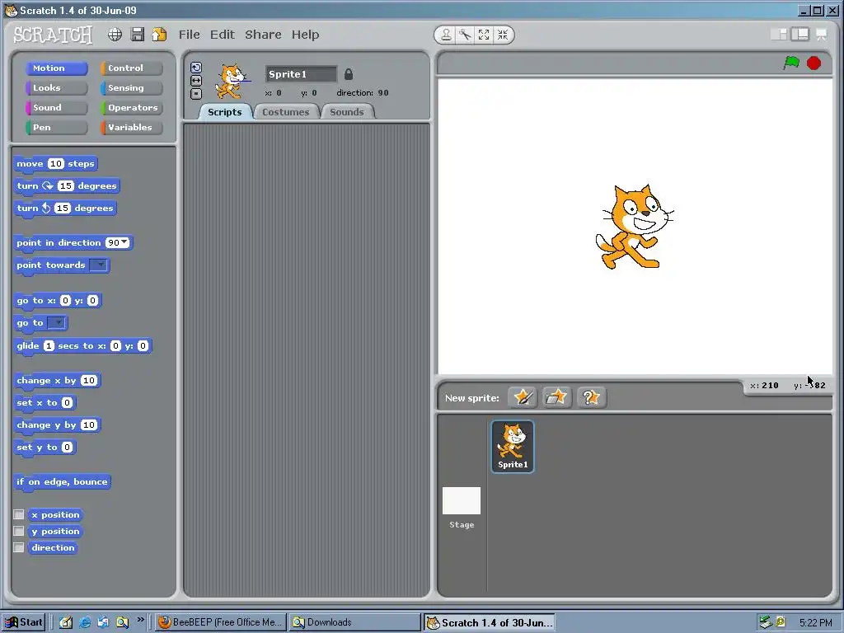Choose new sprite from file
This screenshot has height=633, width=844.
(556, 398)
